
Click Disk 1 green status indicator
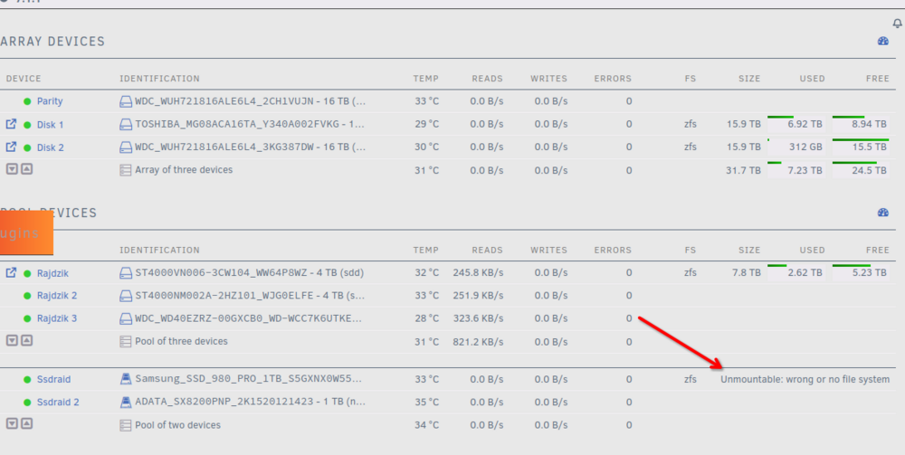(x=27, y=125)
